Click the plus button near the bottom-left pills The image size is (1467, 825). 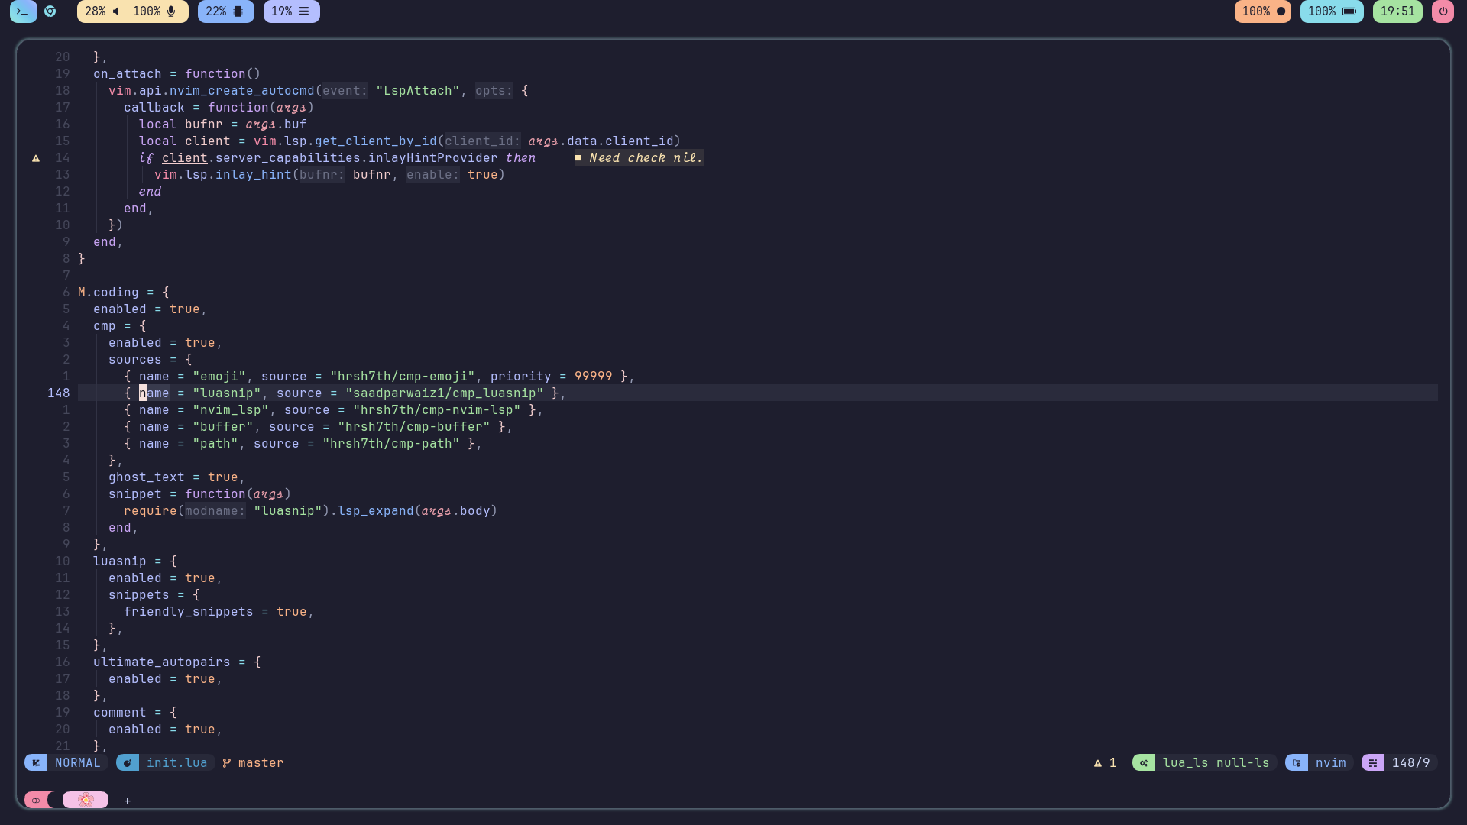127,801
